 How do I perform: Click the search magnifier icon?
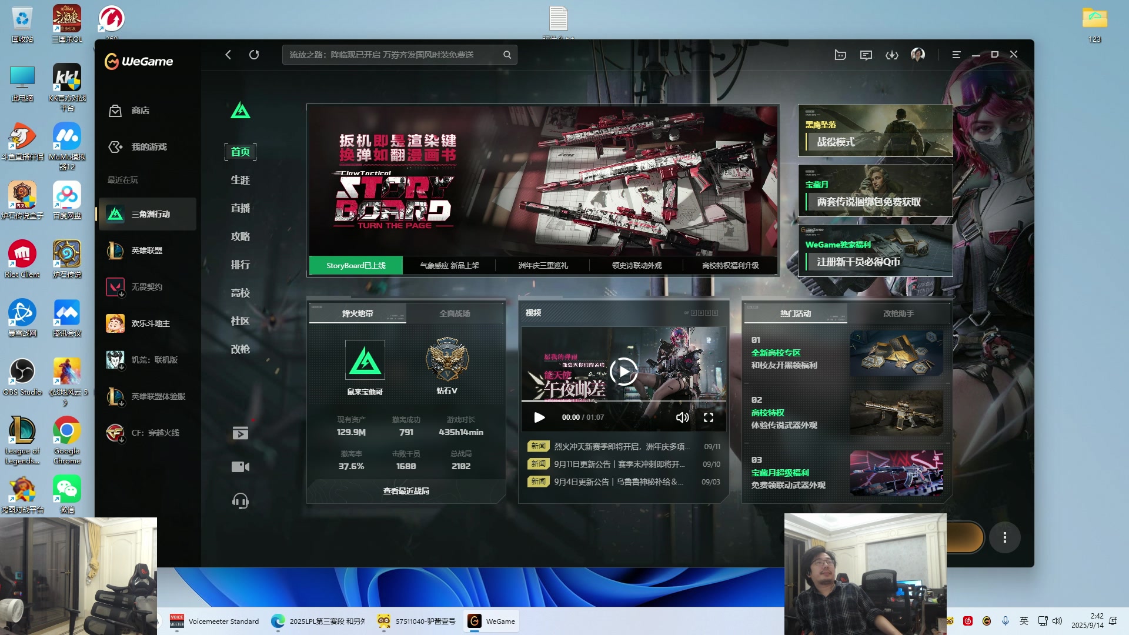(507, 55)
